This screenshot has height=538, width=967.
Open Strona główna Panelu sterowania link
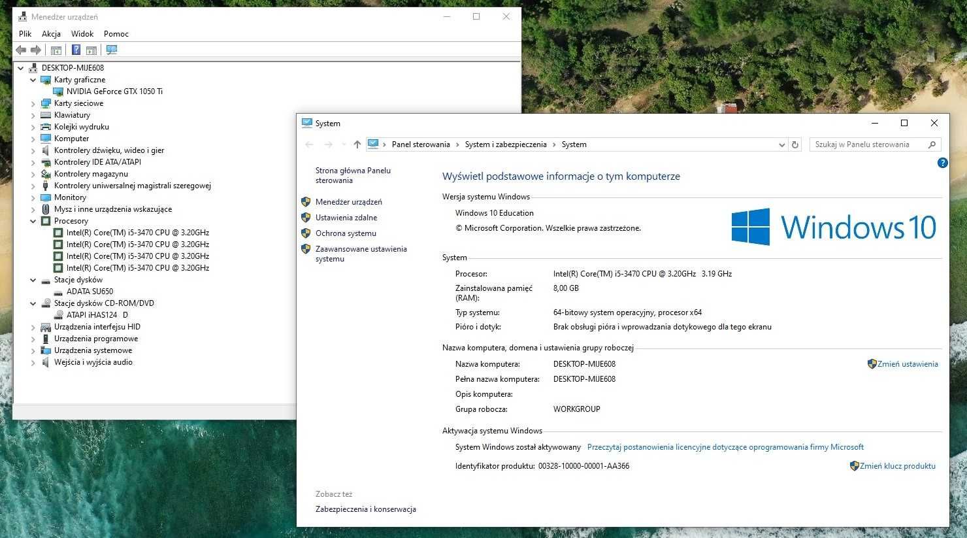[353, 175]
